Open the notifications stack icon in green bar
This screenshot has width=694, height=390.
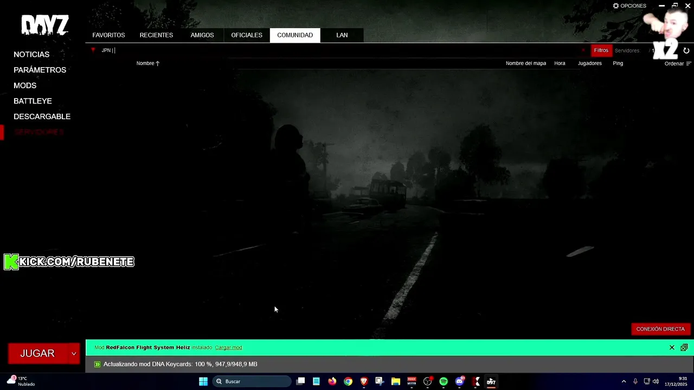coord(684,348)
